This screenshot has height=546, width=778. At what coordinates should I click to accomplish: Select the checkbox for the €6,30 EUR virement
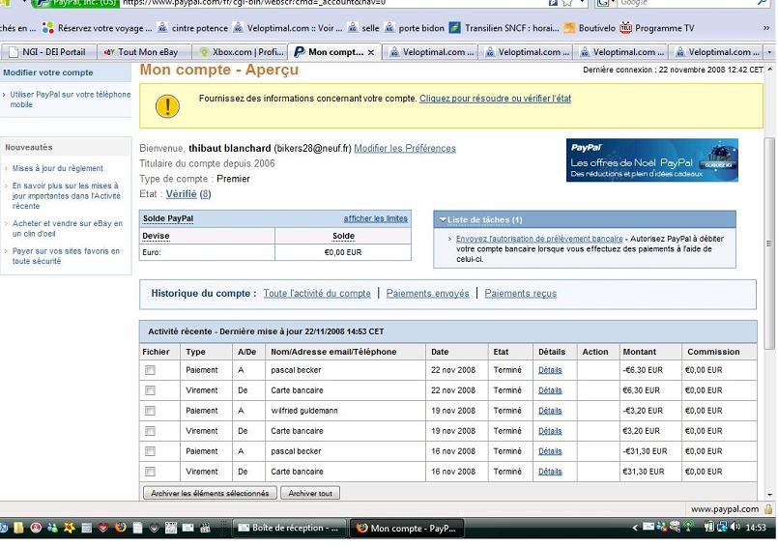tap(150, 390)
